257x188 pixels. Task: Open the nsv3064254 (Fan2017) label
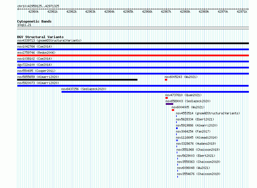click(193, 131)
